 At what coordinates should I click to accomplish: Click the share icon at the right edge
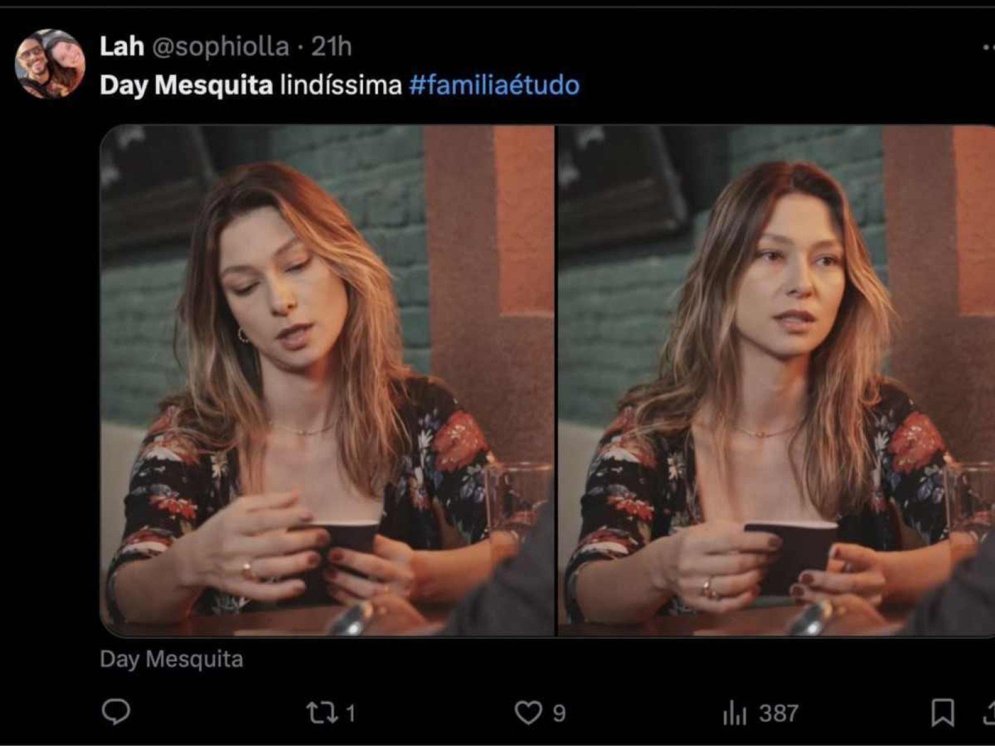989,713
